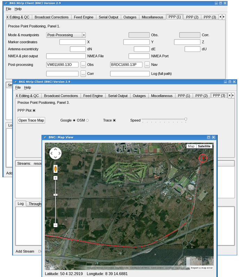Open File menu in back BNC window
Viewport: 239px width, 277px height.
8,9
